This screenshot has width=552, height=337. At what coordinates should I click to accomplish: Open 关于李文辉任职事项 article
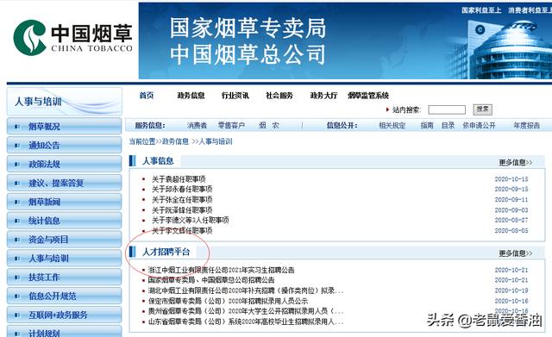coord(182,231)
